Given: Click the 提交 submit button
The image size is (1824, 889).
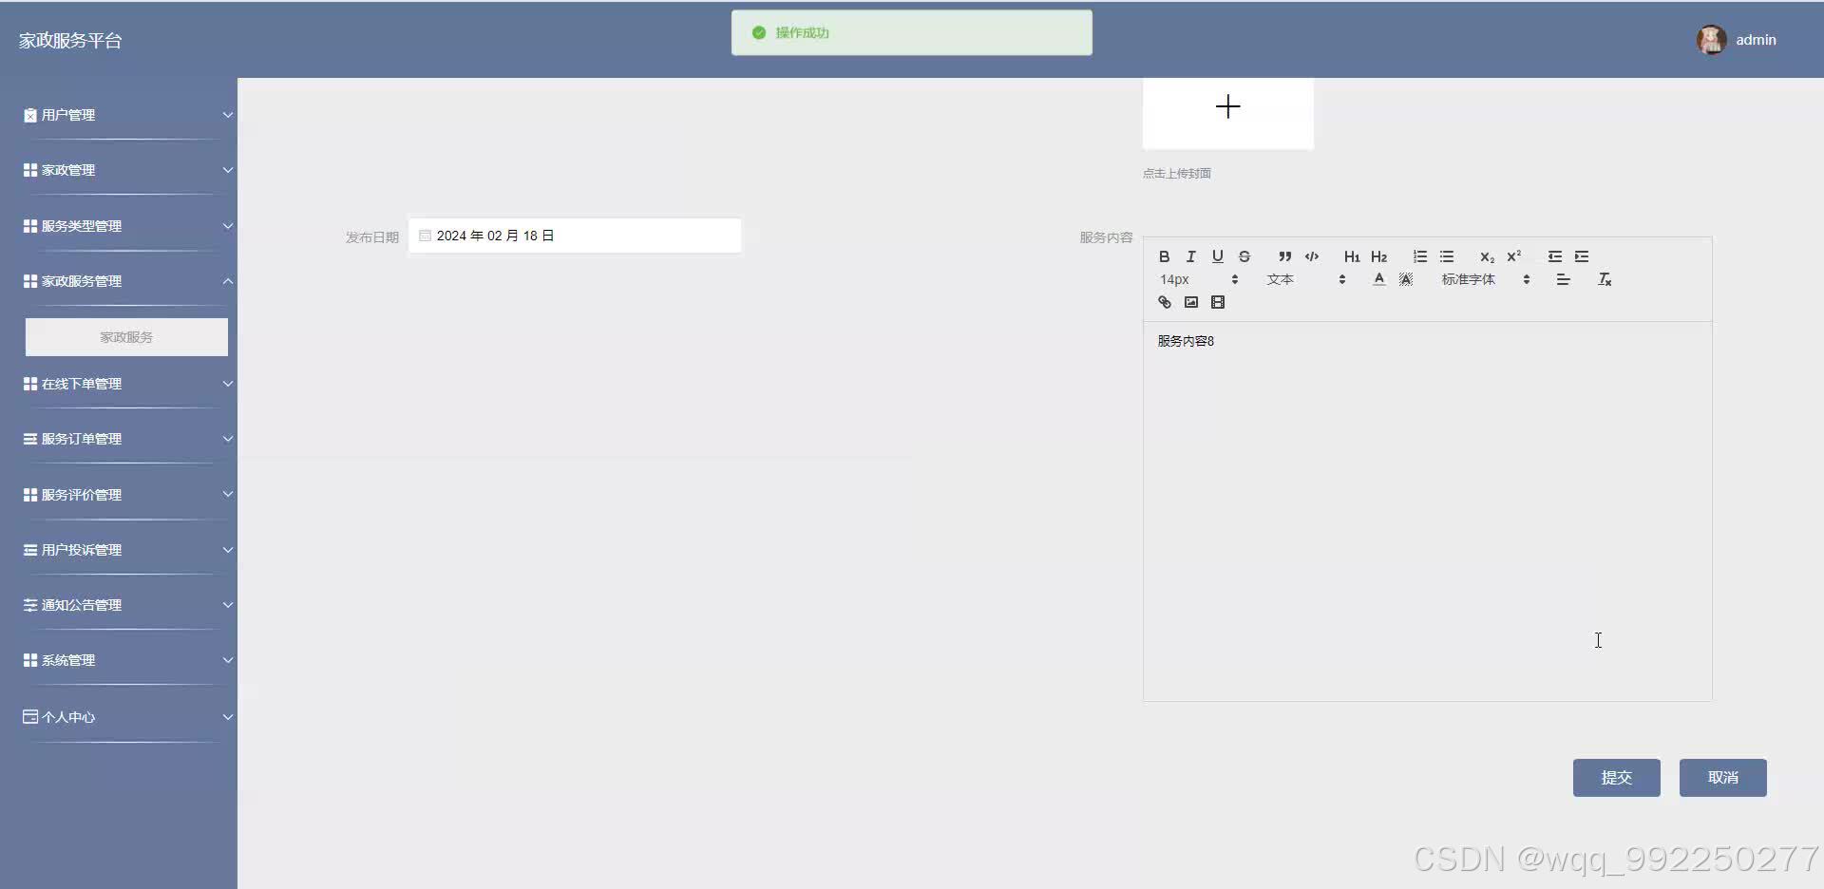Looking at the screenshot, I should pos(1616,778).
